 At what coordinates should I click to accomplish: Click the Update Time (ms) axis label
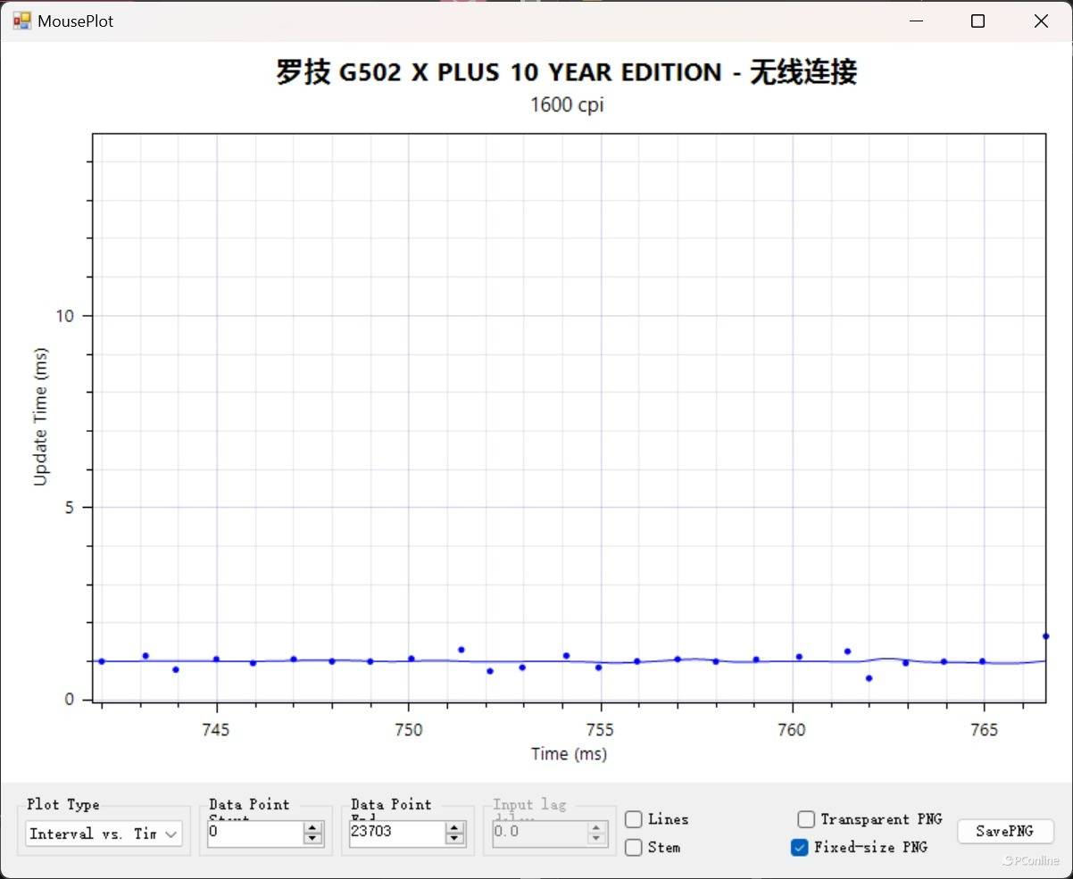(x=40, y=417)
